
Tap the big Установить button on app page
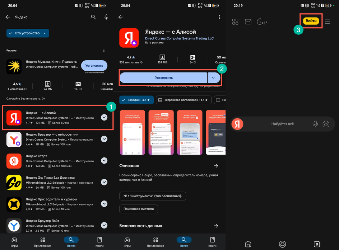[x=163, y=78]
